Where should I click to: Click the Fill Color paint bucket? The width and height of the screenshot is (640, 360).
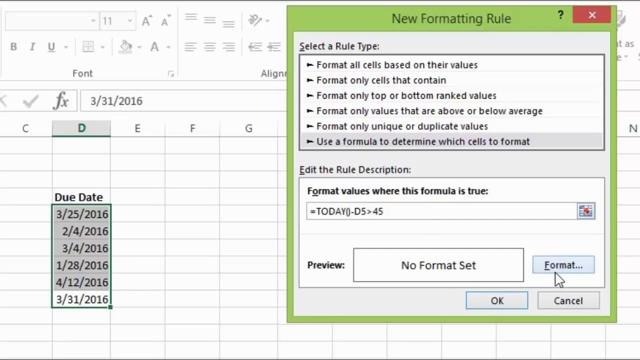[x=125, y=47]
